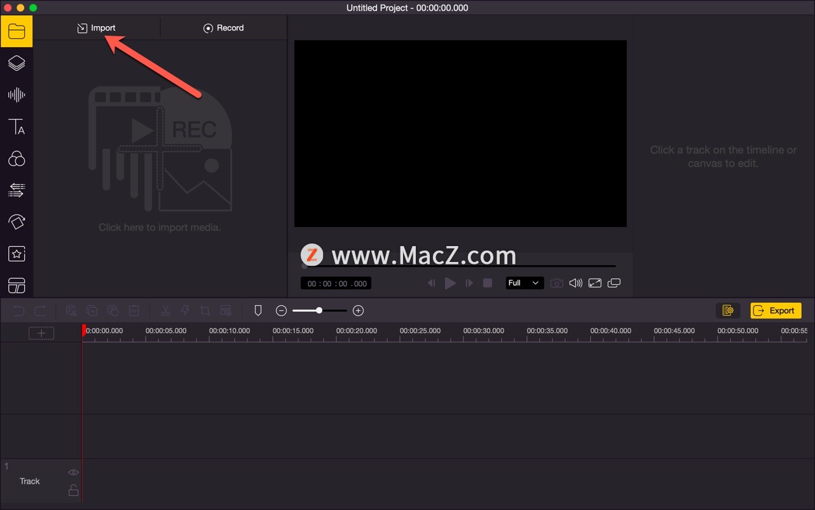Image resolution: width=815 pixels, height=510 pixels.
Task: Click the clip settings icon beside crop
Action: coord(226,310)
